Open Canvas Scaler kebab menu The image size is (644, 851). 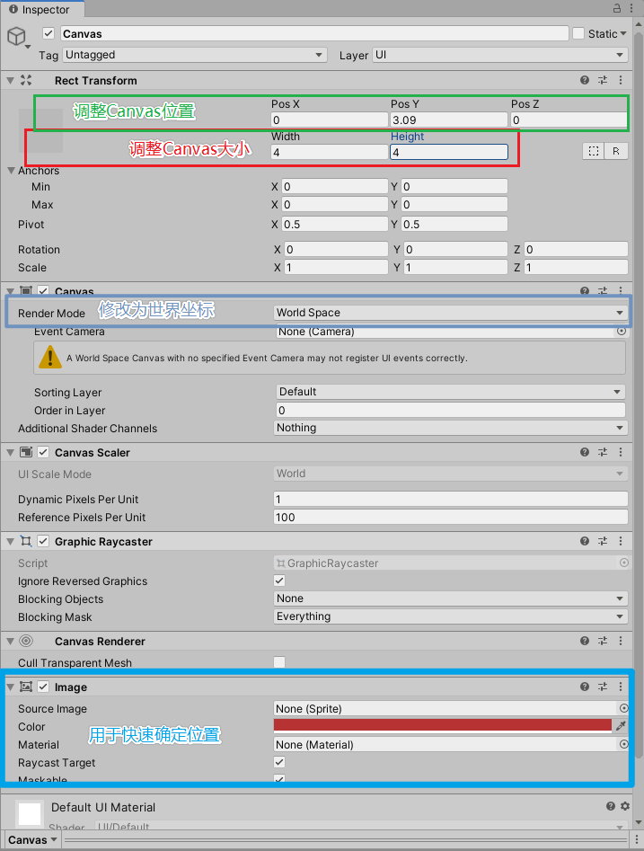click(621, 452)
